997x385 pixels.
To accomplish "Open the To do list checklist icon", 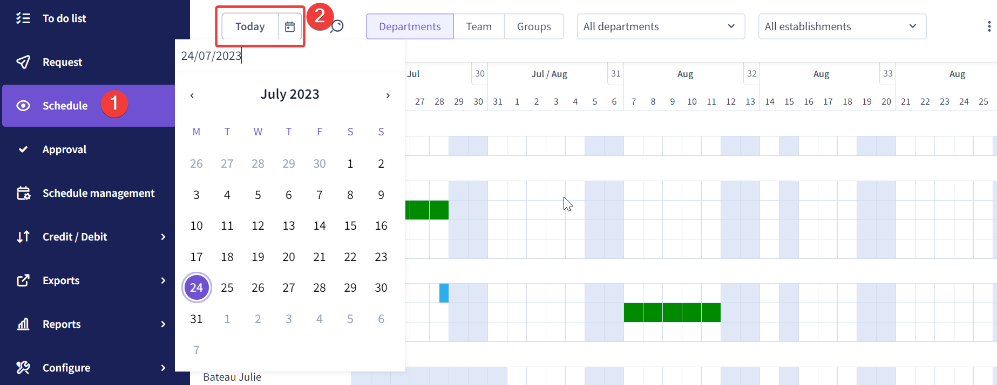I will pyautogui.click(x=23, y=18).
